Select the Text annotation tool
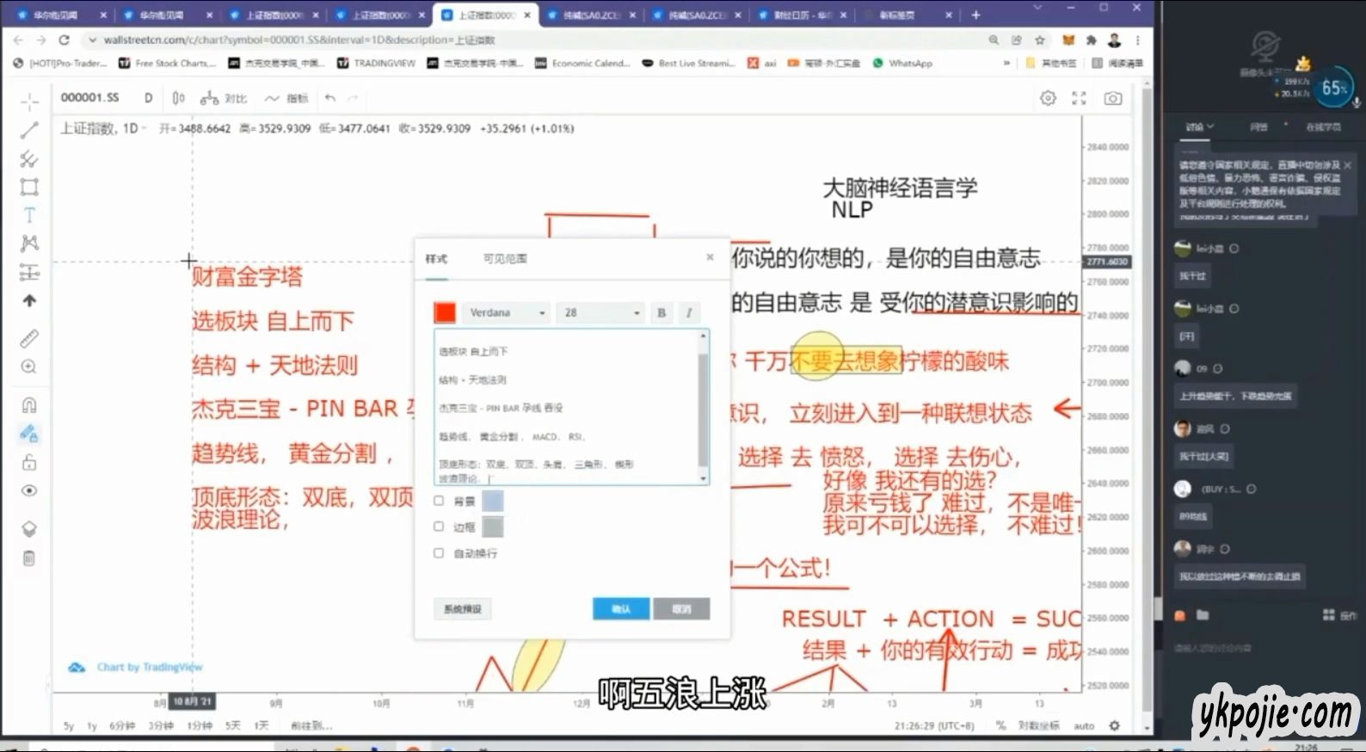The image size is (1366, 752). pyautogui.click(x=29, y=215)
